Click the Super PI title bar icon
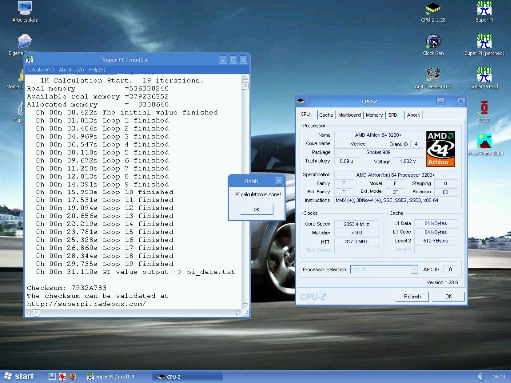The height and width of the screenshot is (383, 511). click(29, 60)
